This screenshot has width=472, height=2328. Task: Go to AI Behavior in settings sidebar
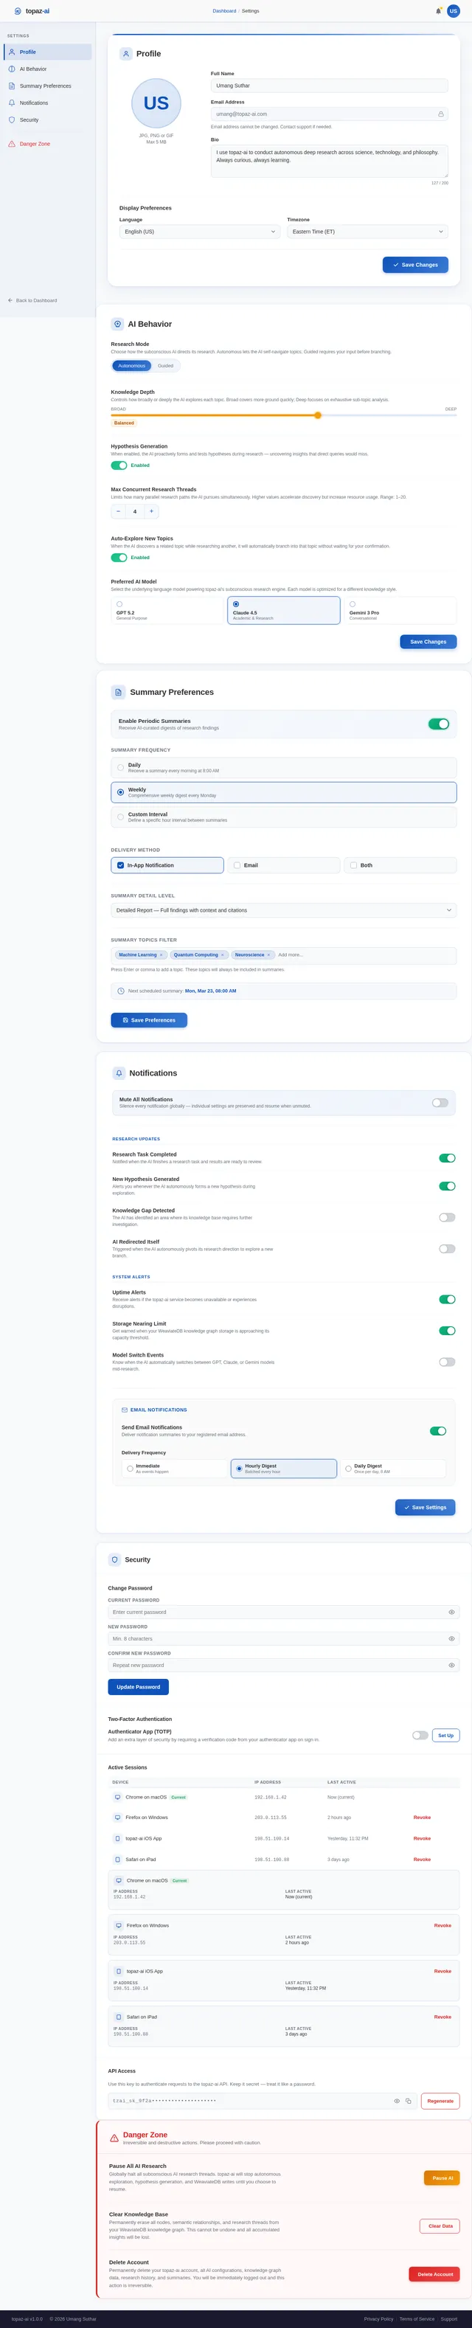[33, 69]
